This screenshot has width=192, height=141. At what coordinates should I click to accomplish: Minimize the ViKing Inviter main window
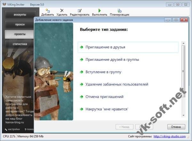coord(170,5)
